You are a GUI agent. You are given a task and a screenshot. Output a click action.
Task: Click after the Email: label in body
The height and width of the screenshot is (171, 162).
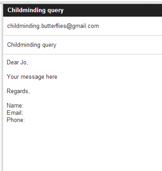[24, 112]
